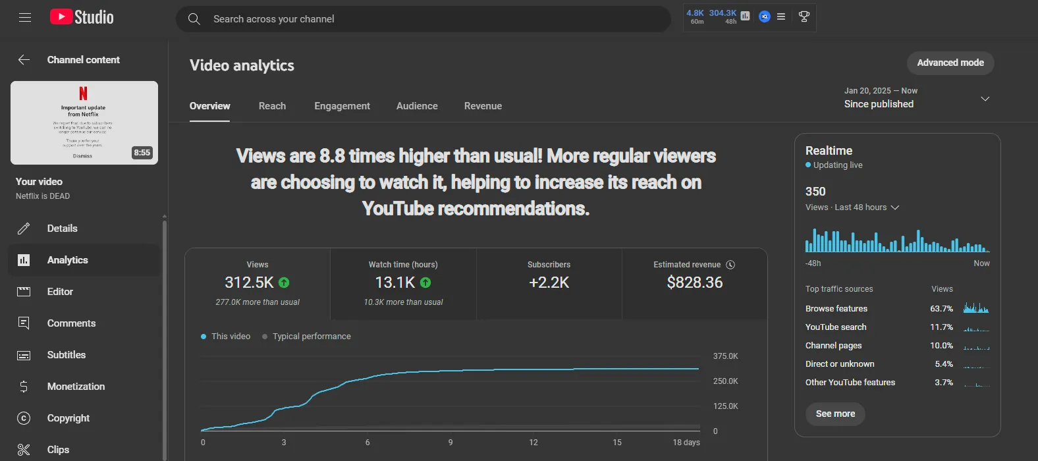Image resolution: width=1038 pixels, height=461 pixels.
Task: Switch to the Revenue tab
Action: pos(483,106)
